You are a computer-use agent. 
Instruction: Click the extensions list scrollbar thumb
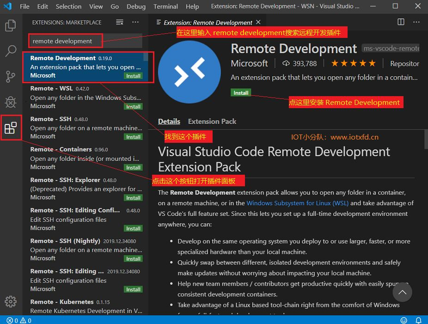tap(146, 56)
